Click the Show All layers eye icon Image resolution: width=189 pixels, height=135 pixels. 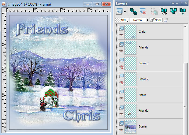[x=163, y=11]
